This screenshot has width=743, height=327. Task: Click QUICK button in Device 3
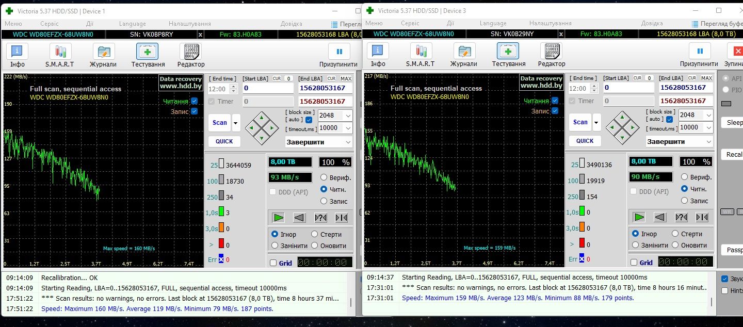585,141
